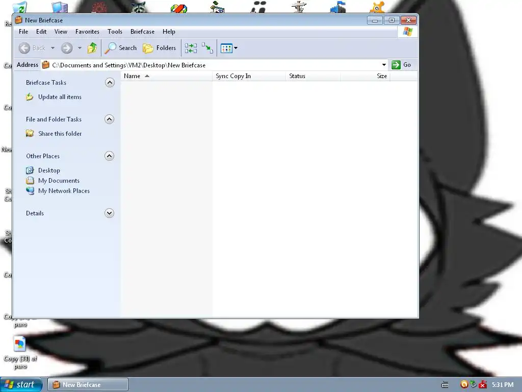Open the Tools menu
Image resolution: width=522 pixels, height=392 pixels.
(115, 32)
